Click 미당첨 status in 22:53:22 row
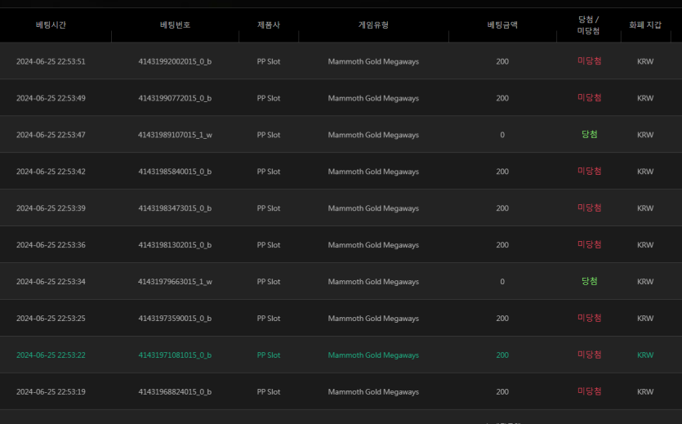Screen dimensions: 682x424 [x=590, y=355]
